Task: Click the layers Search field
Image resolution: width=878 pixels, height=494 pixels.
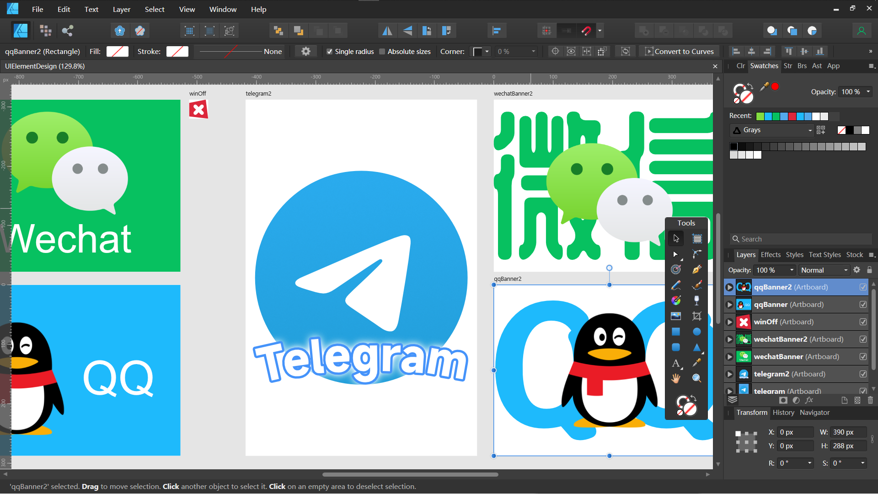Action: click(800, 239)
